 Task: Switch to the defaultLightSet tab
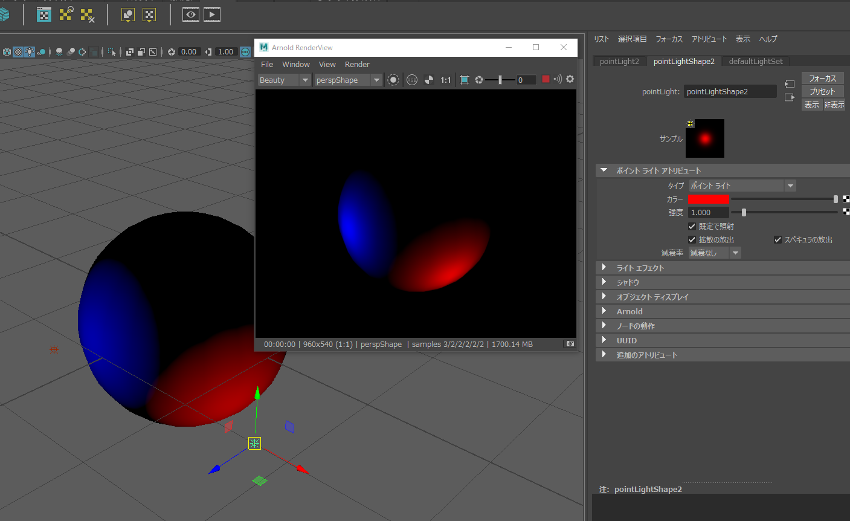coord(755,61)
